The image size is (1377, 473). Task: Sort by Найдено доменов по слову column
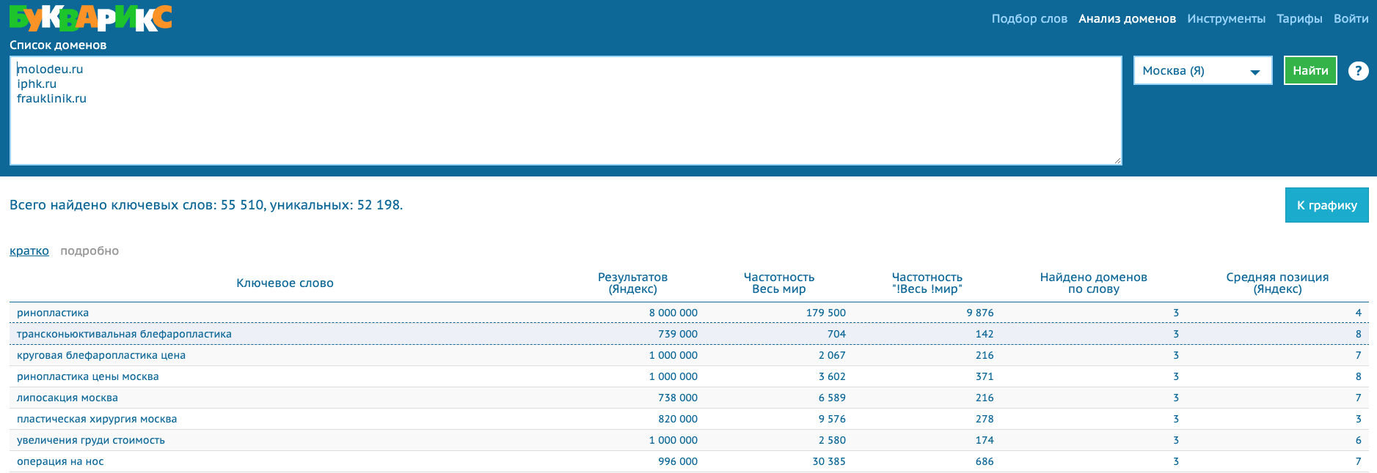click(x=1093, y=283)
